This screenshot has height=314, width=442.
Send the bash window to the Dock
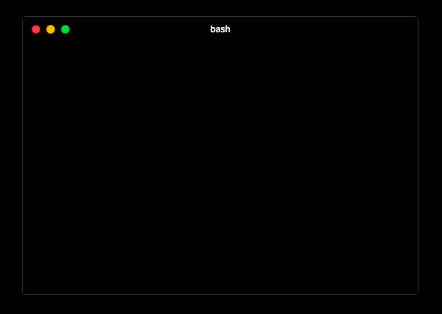tap(51, 29)
